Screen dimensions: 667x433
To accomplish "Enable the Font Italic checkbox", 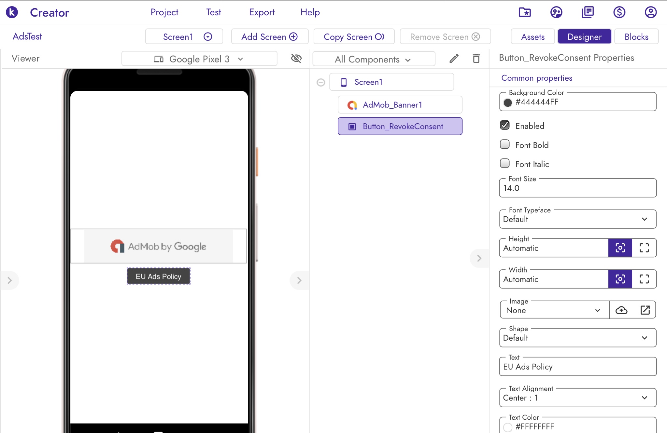I will click(505, 163).
